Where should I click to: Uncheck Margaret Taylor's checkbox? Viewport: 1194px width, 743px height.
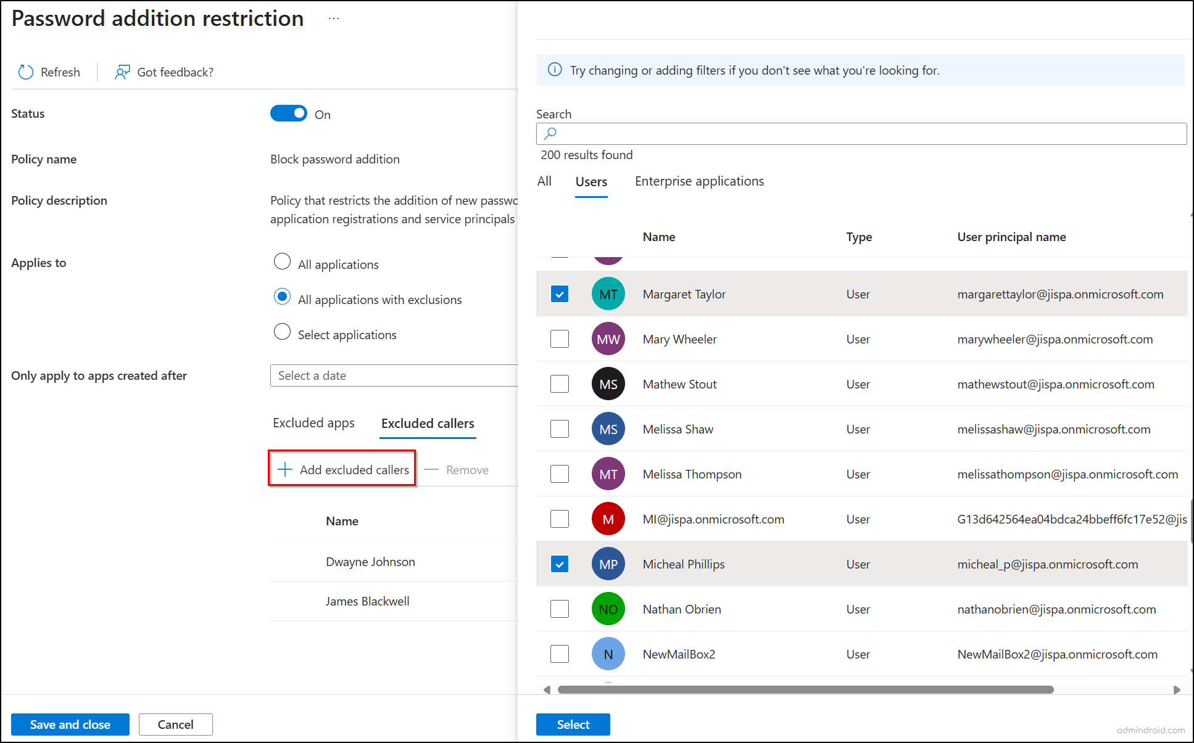point(560,294)
